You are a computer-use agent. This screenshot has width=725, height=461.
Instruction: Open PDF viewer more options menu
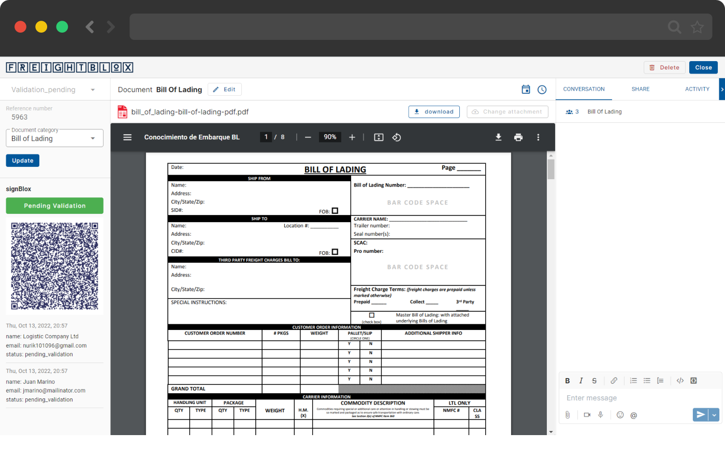tap(538, 137)
